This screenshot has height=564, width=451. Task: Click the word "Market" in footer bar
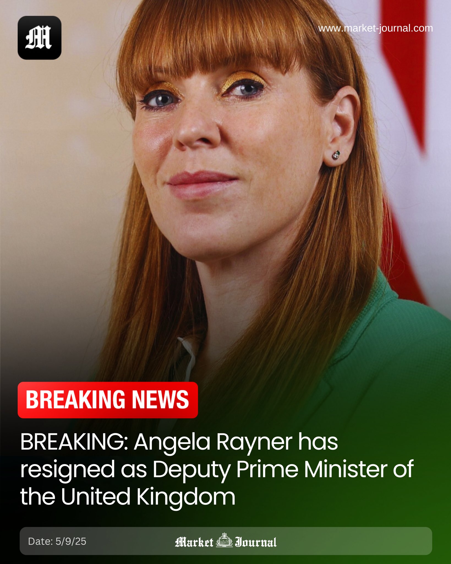pos(194,542)
